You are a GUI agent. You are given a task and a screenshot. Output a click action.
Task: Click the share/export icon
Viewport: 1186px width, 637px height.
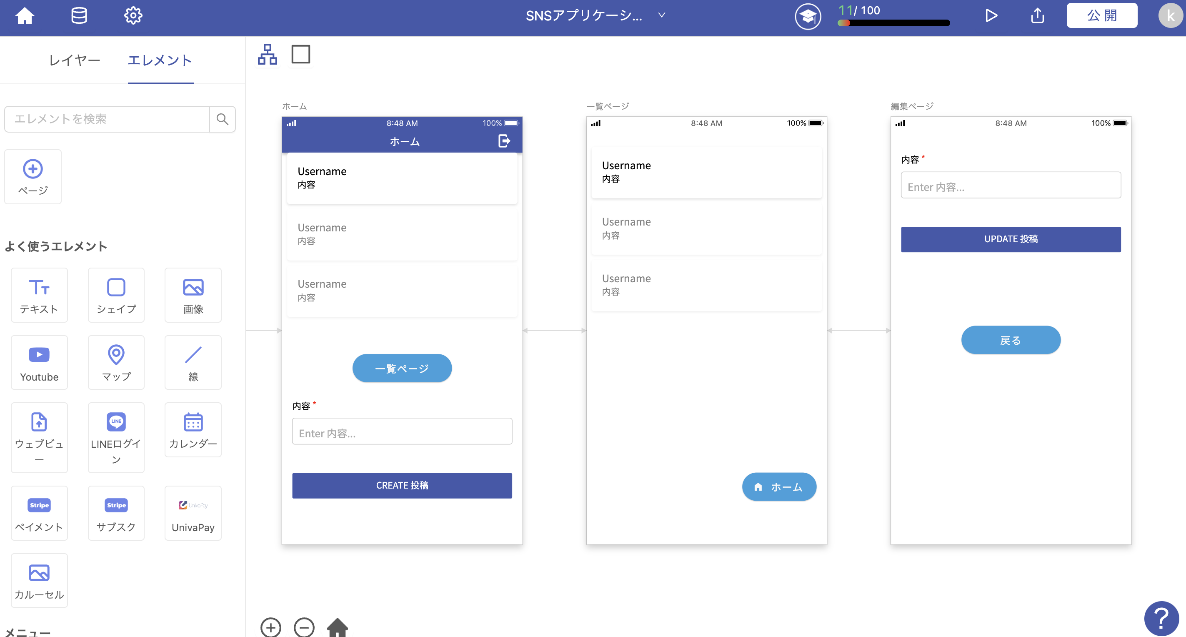point(1037,15)
